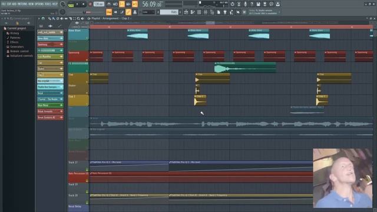Click the stop button in transport
Image resolution: width=377 pixels, height=212 pixels.
(84, 4)
